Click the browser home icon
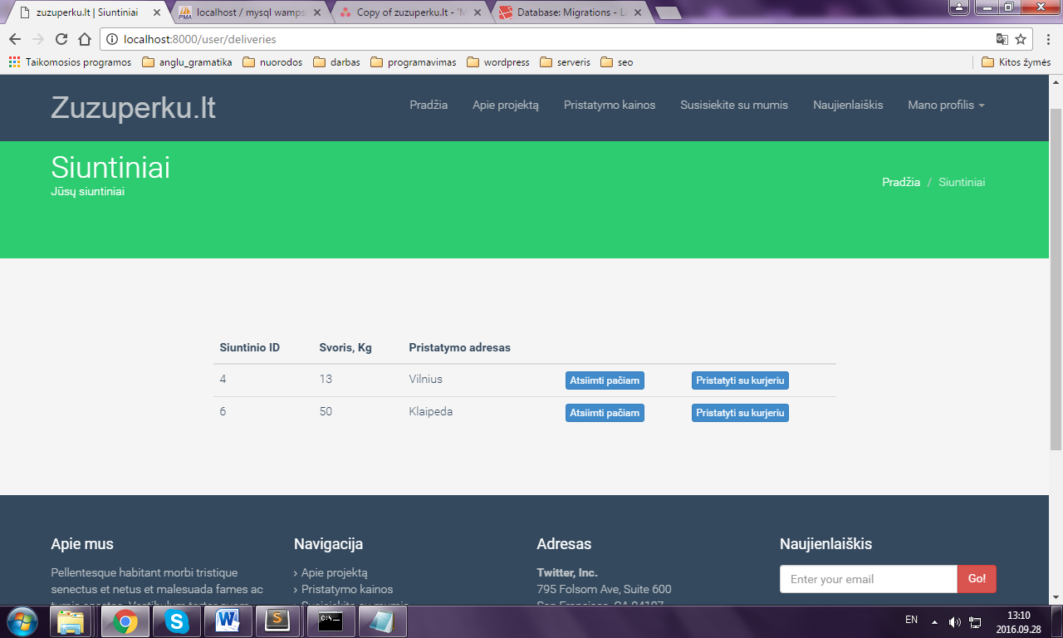1063x638 pixels. tap(85, 39)
